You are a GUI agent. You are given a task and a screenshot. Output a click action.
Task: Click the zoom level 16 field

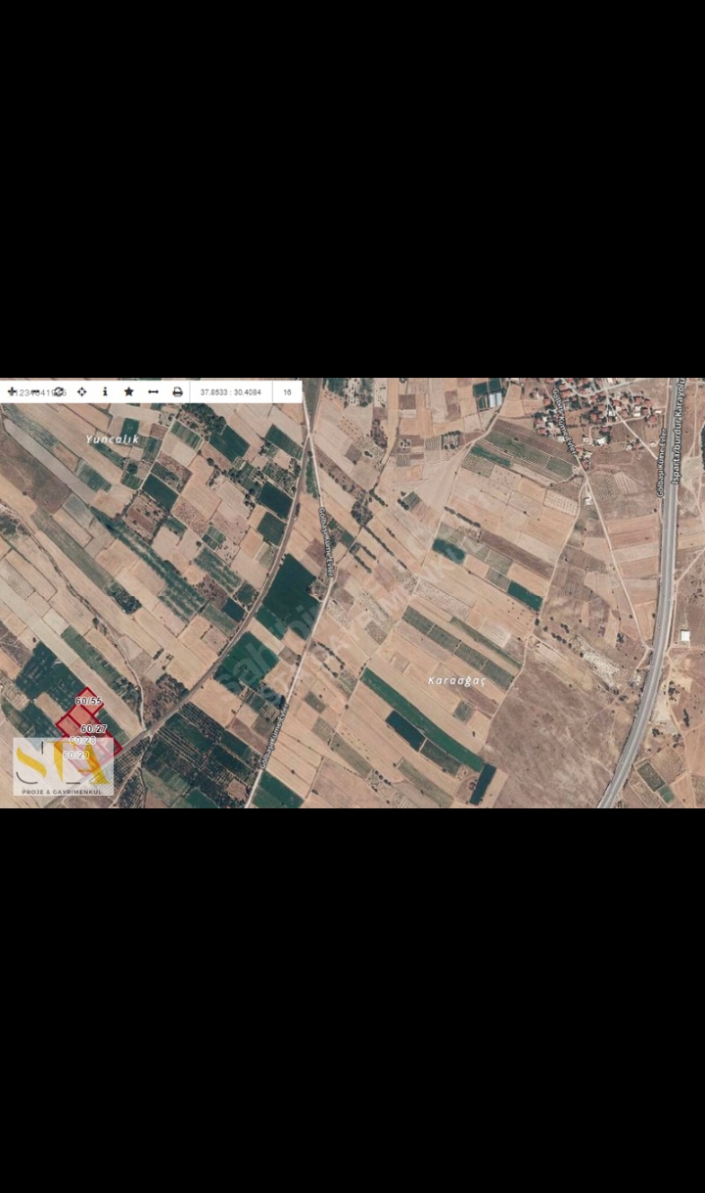[x=287, y=391]
